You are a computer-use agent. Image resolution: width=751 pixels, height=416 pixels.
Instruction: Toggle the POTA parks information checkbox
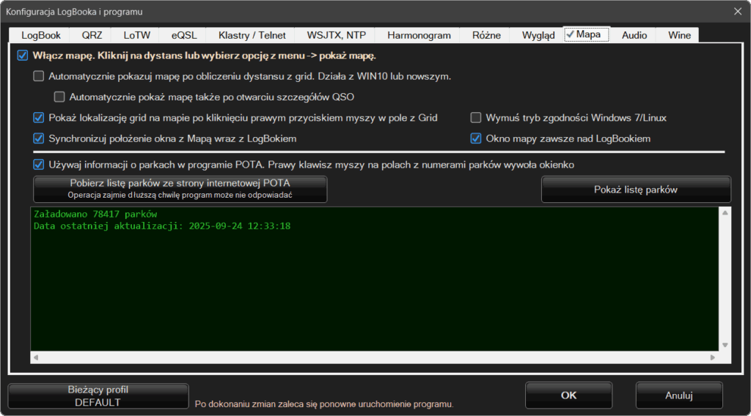39,166
